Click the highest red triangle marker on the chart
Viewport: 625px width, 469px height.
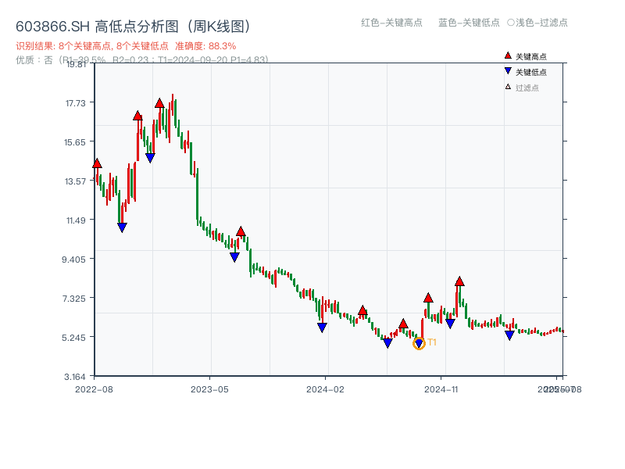click(160, 103)
